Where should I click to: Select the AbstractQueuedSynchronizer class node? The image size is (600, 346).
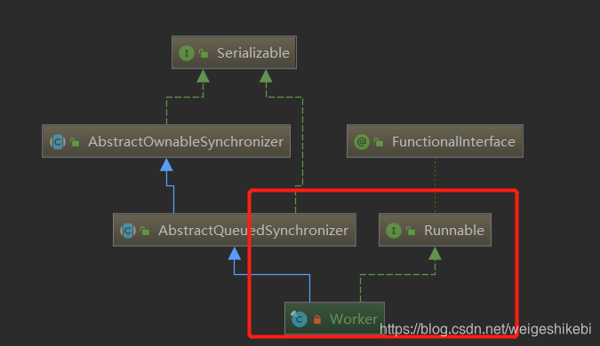click(x=235, y=230)
